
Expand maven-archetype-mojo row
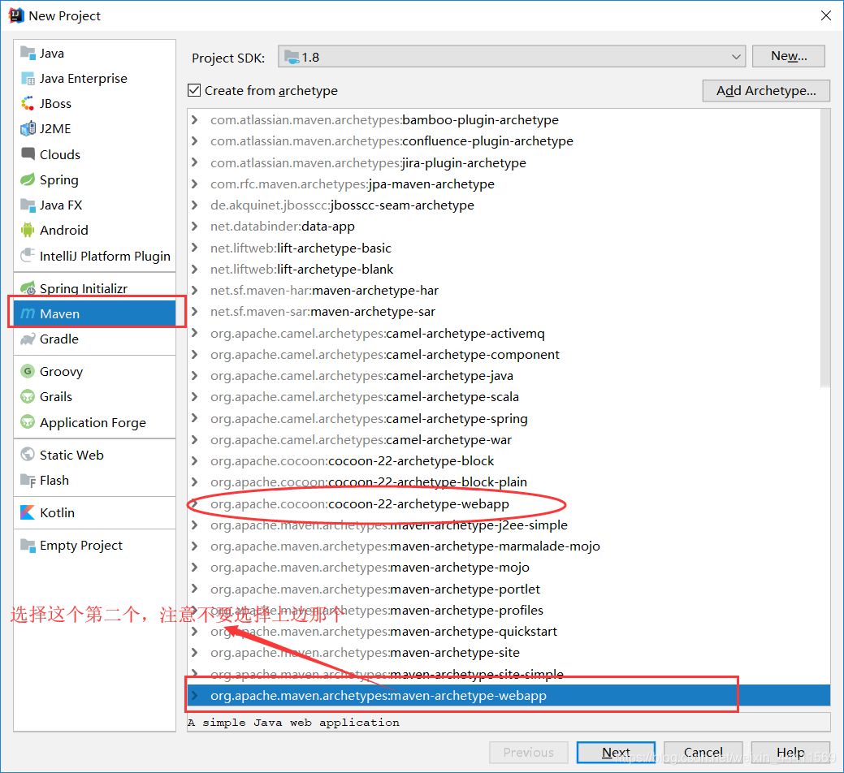[195, 568]
